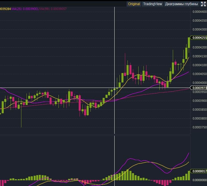The height and width of the screenshot is (186, 207).
Task: Open the Диаграммы глубины depth chart tab
Action: [181, 4]
